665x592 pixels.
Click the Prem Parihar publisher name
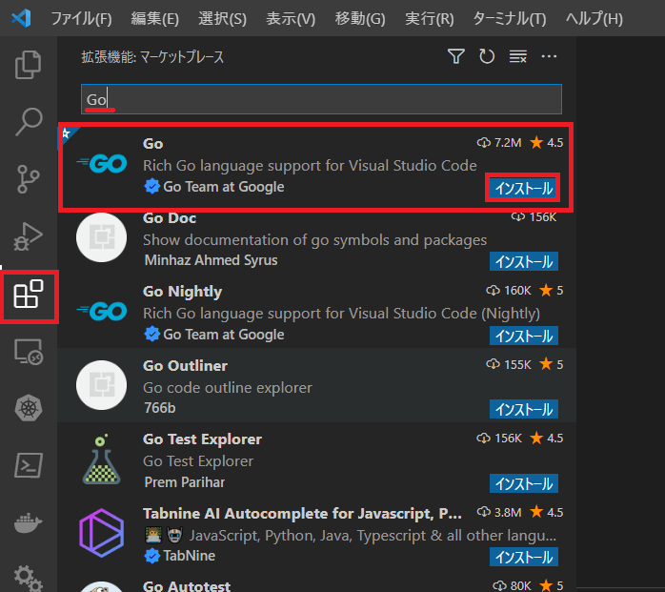pyautogui.click(x=185, y=482)
